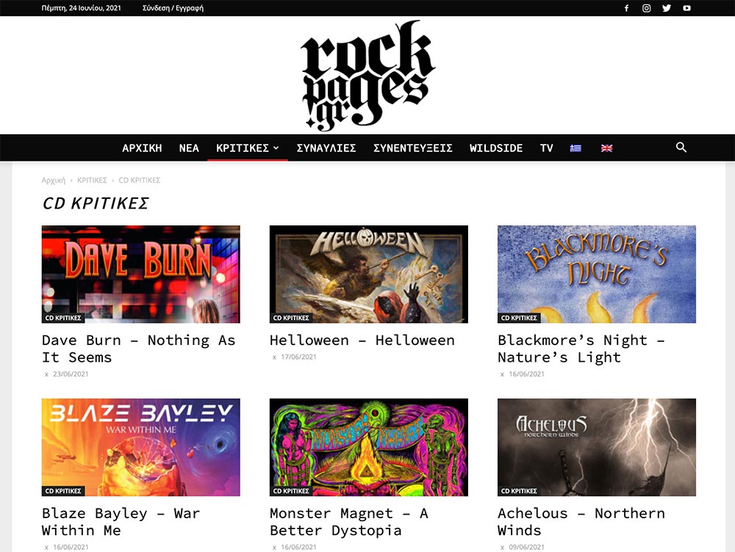
Task: Open the ΝΕΑ menu item
Action: tap(189, 148)
